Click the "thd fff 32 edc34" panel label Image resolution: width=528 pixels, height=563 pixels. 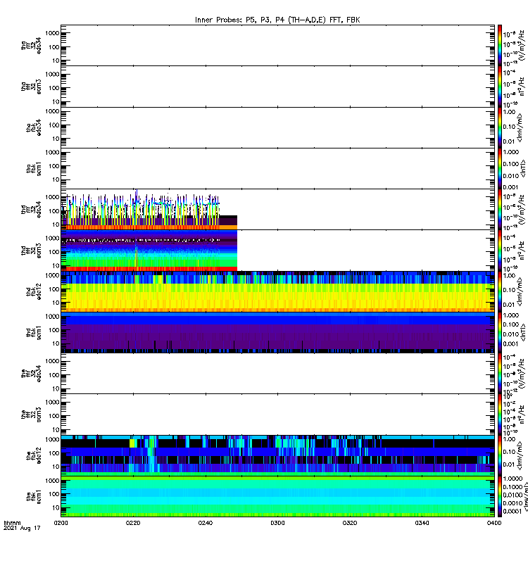[x=31, y=209]
